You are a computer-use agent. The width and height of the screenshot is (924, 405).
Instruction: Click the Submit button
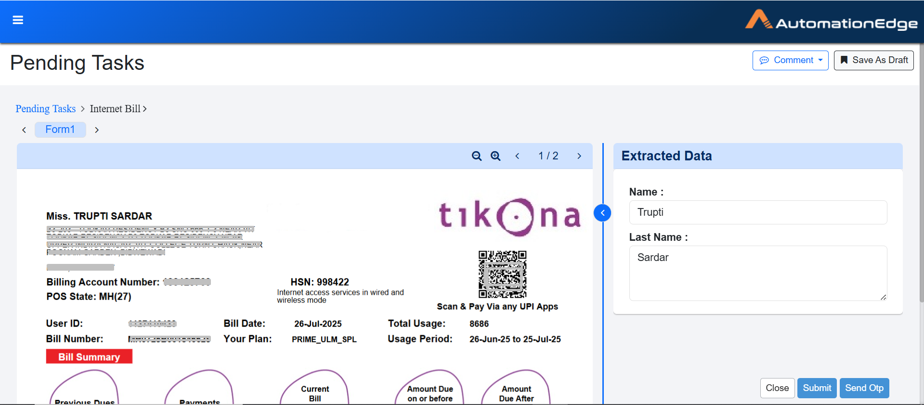(817, 388)
